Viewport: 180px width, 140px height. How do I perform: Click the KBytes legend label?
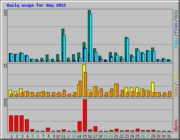pyautogui.click(x=176, y=126)
